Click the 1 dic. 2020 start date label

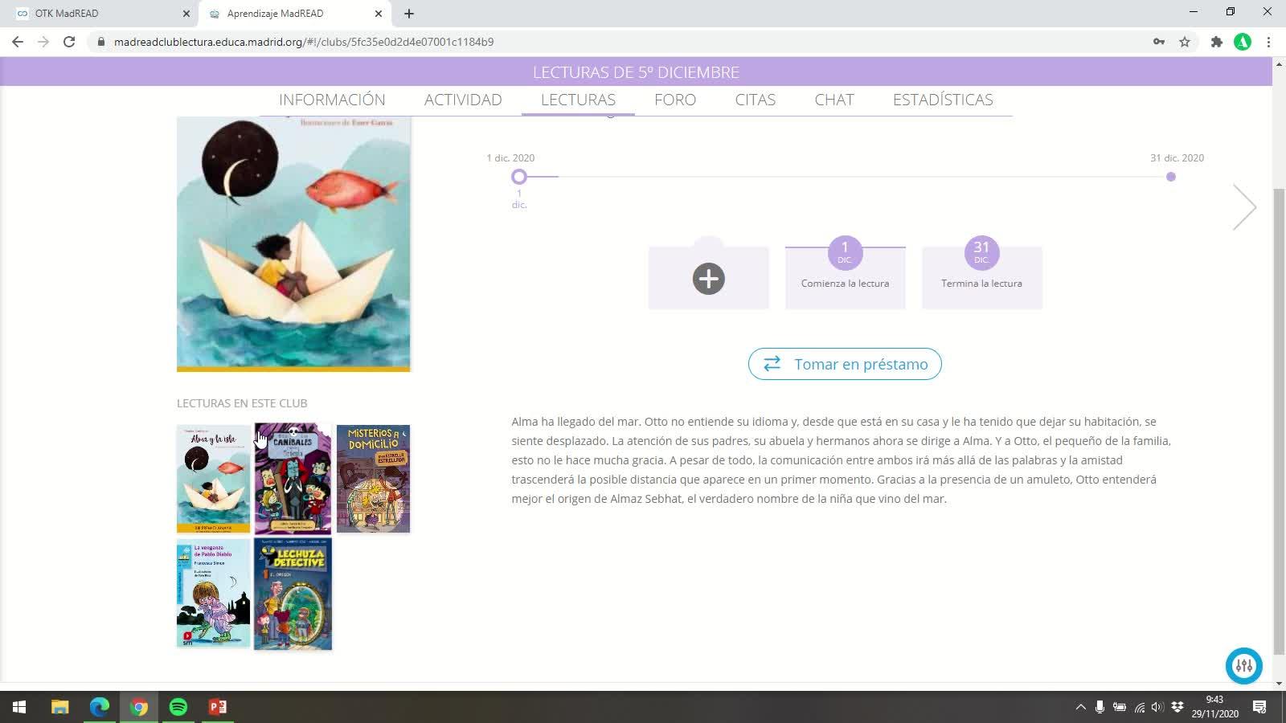(510, 158)
